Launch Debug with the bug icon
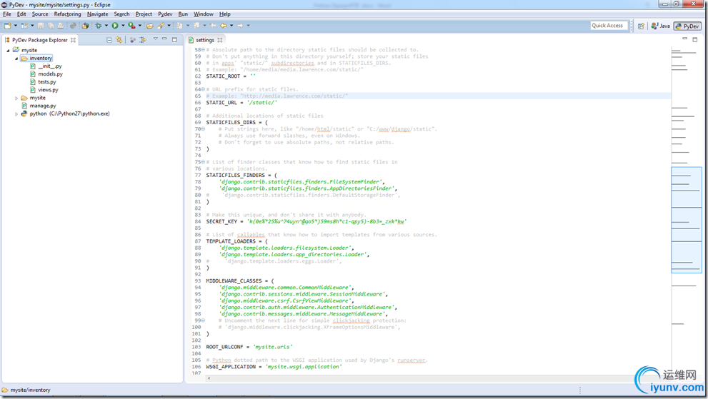The height and width of the screenshot is (399, 708). [98, 26]
